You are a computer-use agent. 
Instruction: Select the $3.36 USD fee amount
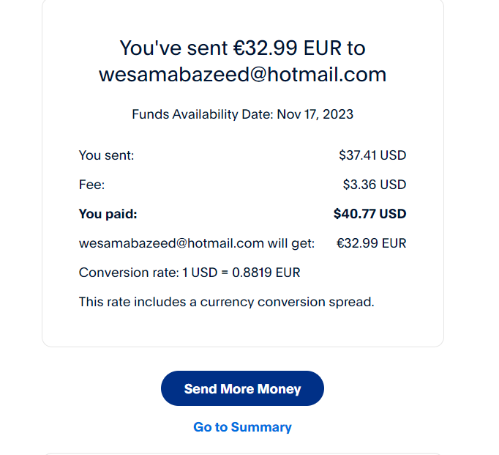(x=374, y=185)
